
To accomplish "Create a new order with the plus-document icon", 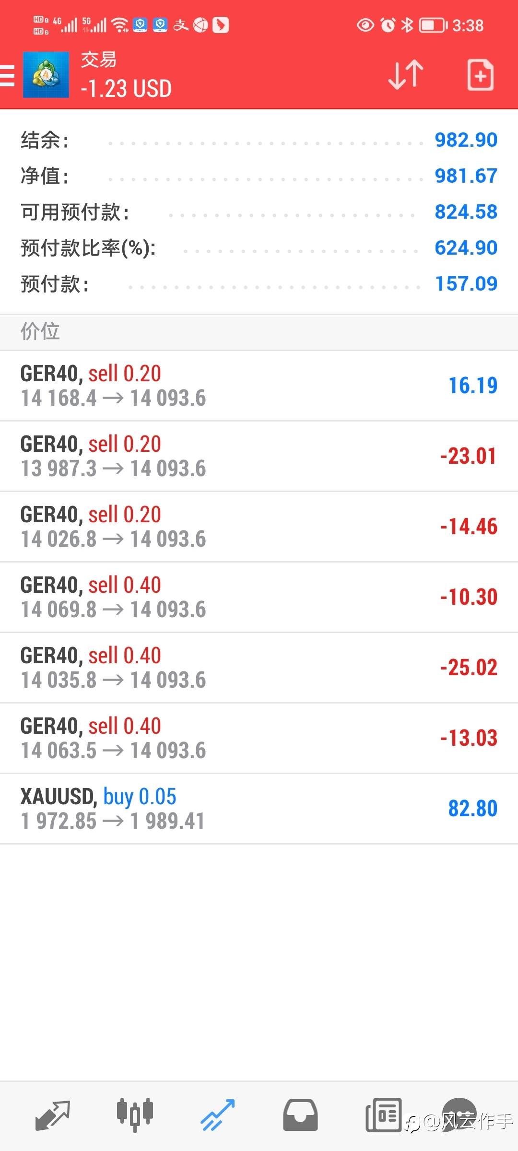I will pyautogui.click(x=480, y=75).
